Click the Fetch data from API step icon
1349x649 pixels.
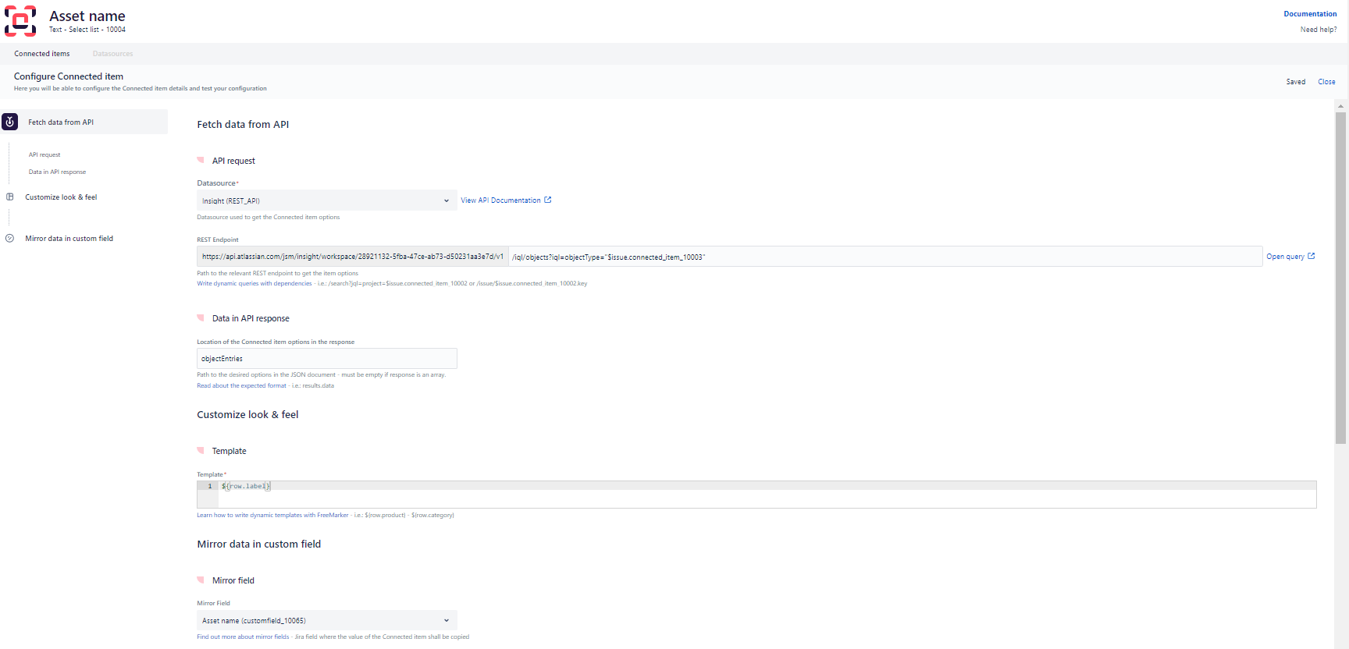click(x=10, y=122)
